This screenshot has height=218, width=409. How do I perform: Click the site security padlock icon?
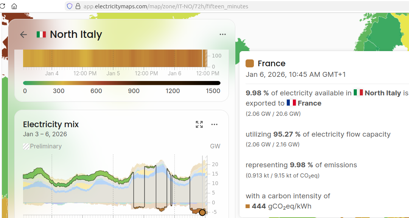[78, 6]
